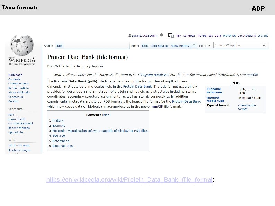
Task: Open Lukasz.P.Kozlowski user page link
Action: coord(144,36)
